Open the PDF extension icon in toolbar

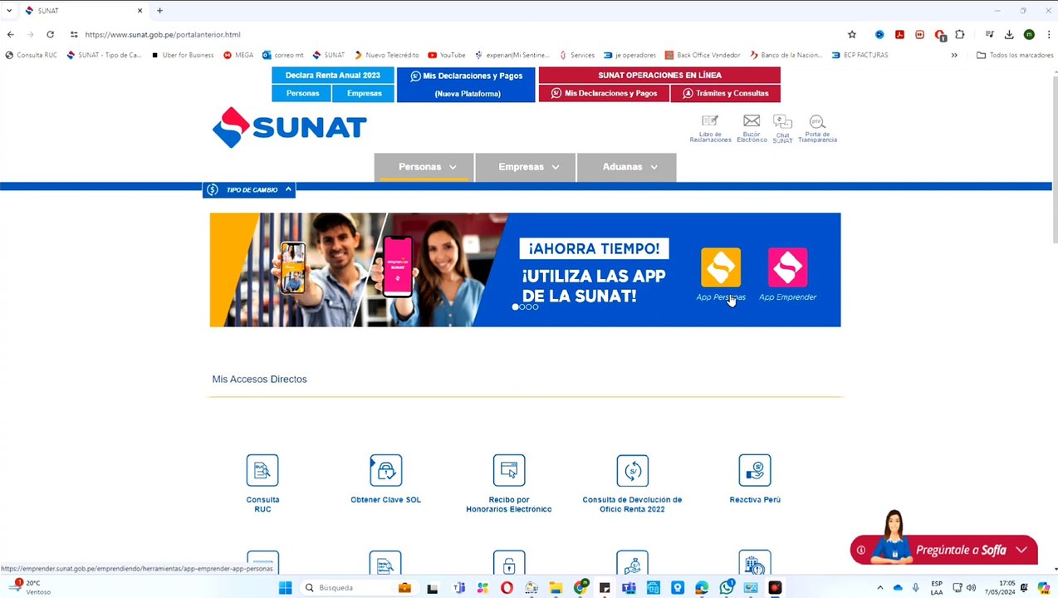pyautogui.click(x=899, y=34)
